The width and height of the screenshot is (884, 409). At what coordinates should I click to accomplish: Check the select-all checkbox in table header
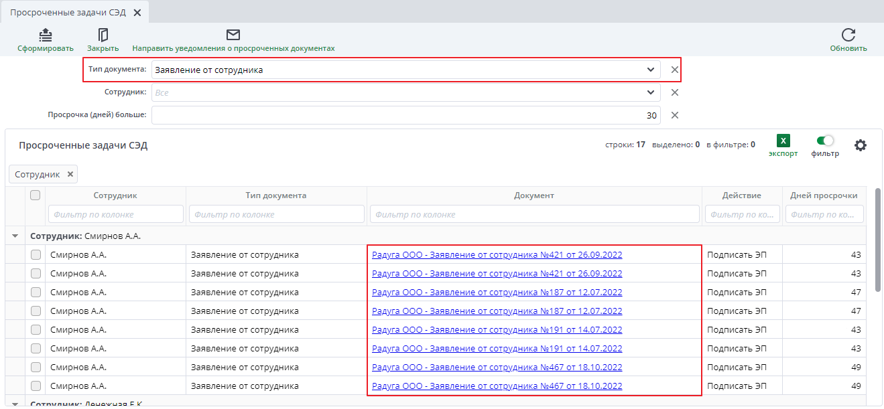[x=36, y=195]
